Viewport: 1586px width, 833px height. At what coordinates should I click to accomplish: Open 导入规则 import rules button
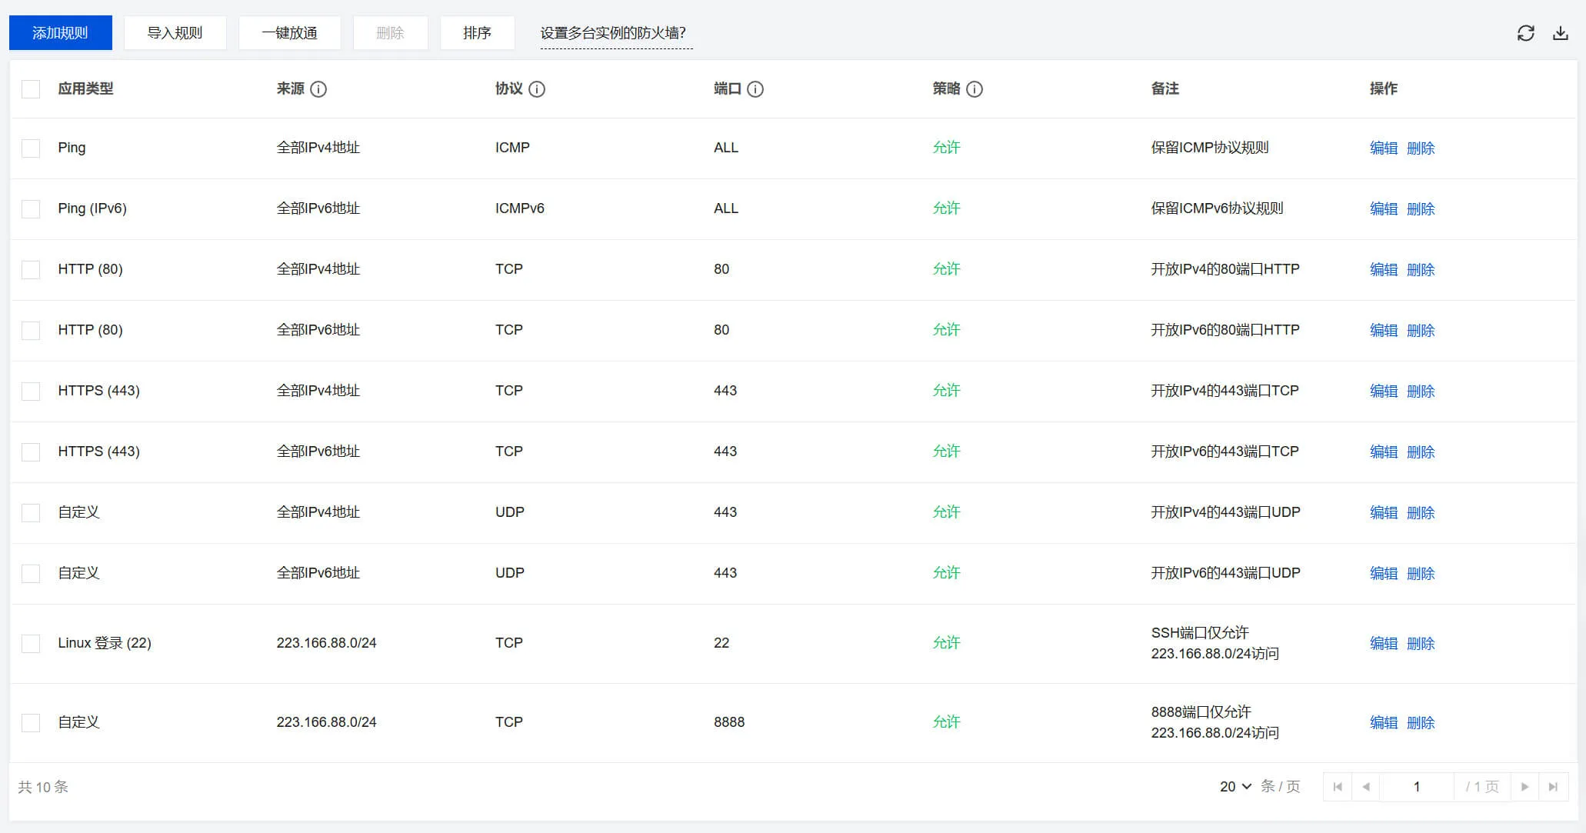[x=175, y=33]
